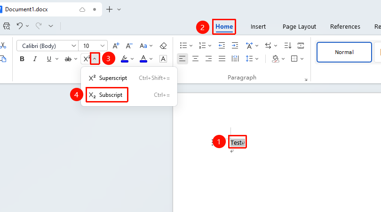This screenshot has width=381, height=212.
Task: Select the Normal style button
Action: 344,52
